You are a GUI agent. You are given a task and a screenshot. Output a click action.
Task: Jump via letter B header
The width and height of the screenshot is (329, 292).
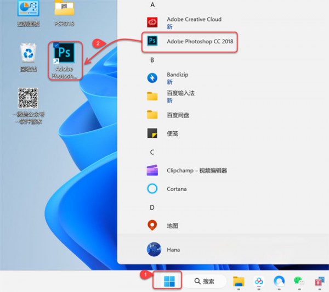(152, 60)
